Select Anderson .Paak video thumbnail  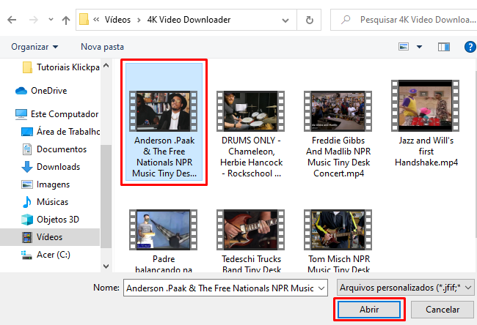pos(164,111)
